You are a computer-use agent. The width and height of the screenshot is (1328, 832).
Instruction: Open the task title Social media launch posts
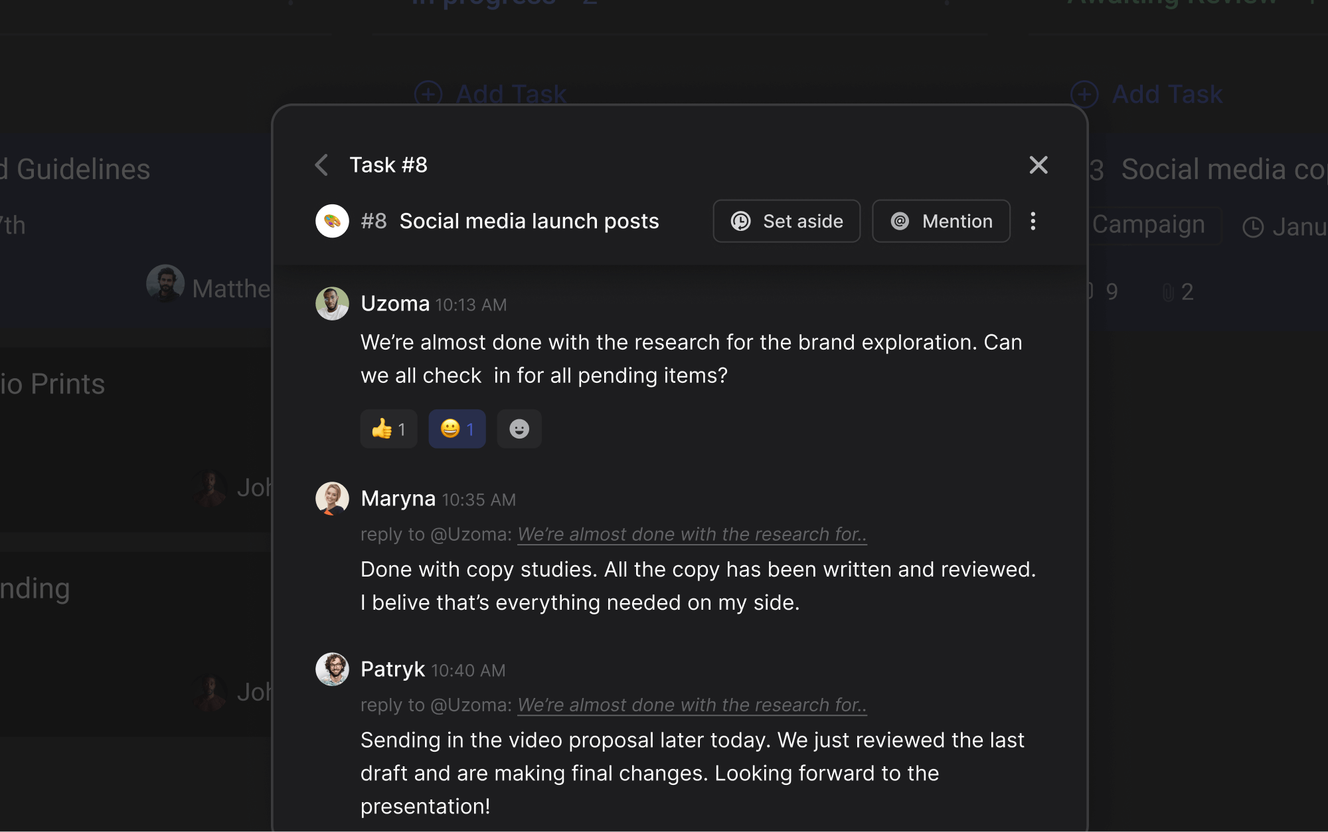pos(529,221)
